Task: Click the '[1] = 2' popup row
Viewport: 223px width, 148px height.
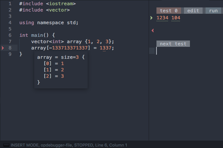Action: click(54, 70)
